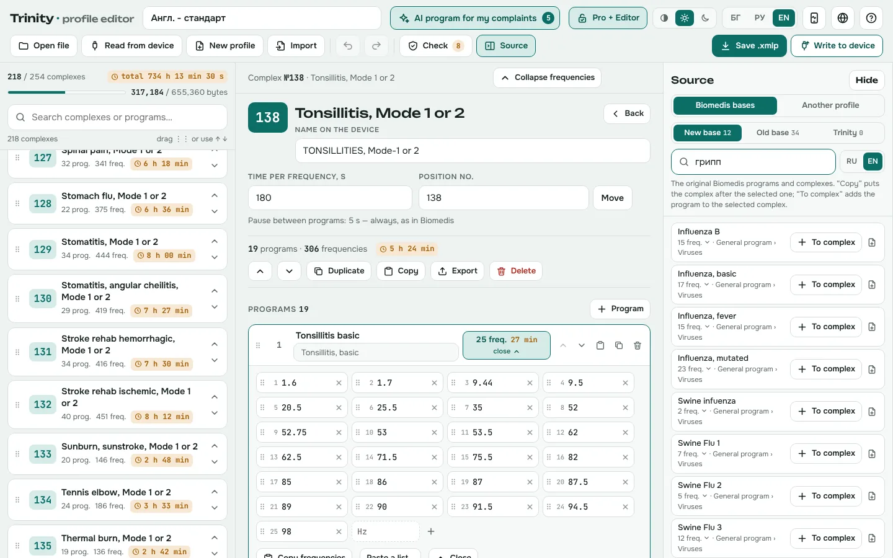893x558 pixels.
Task: Delete the complex with Delete button
Action: [x=516, y=271]
